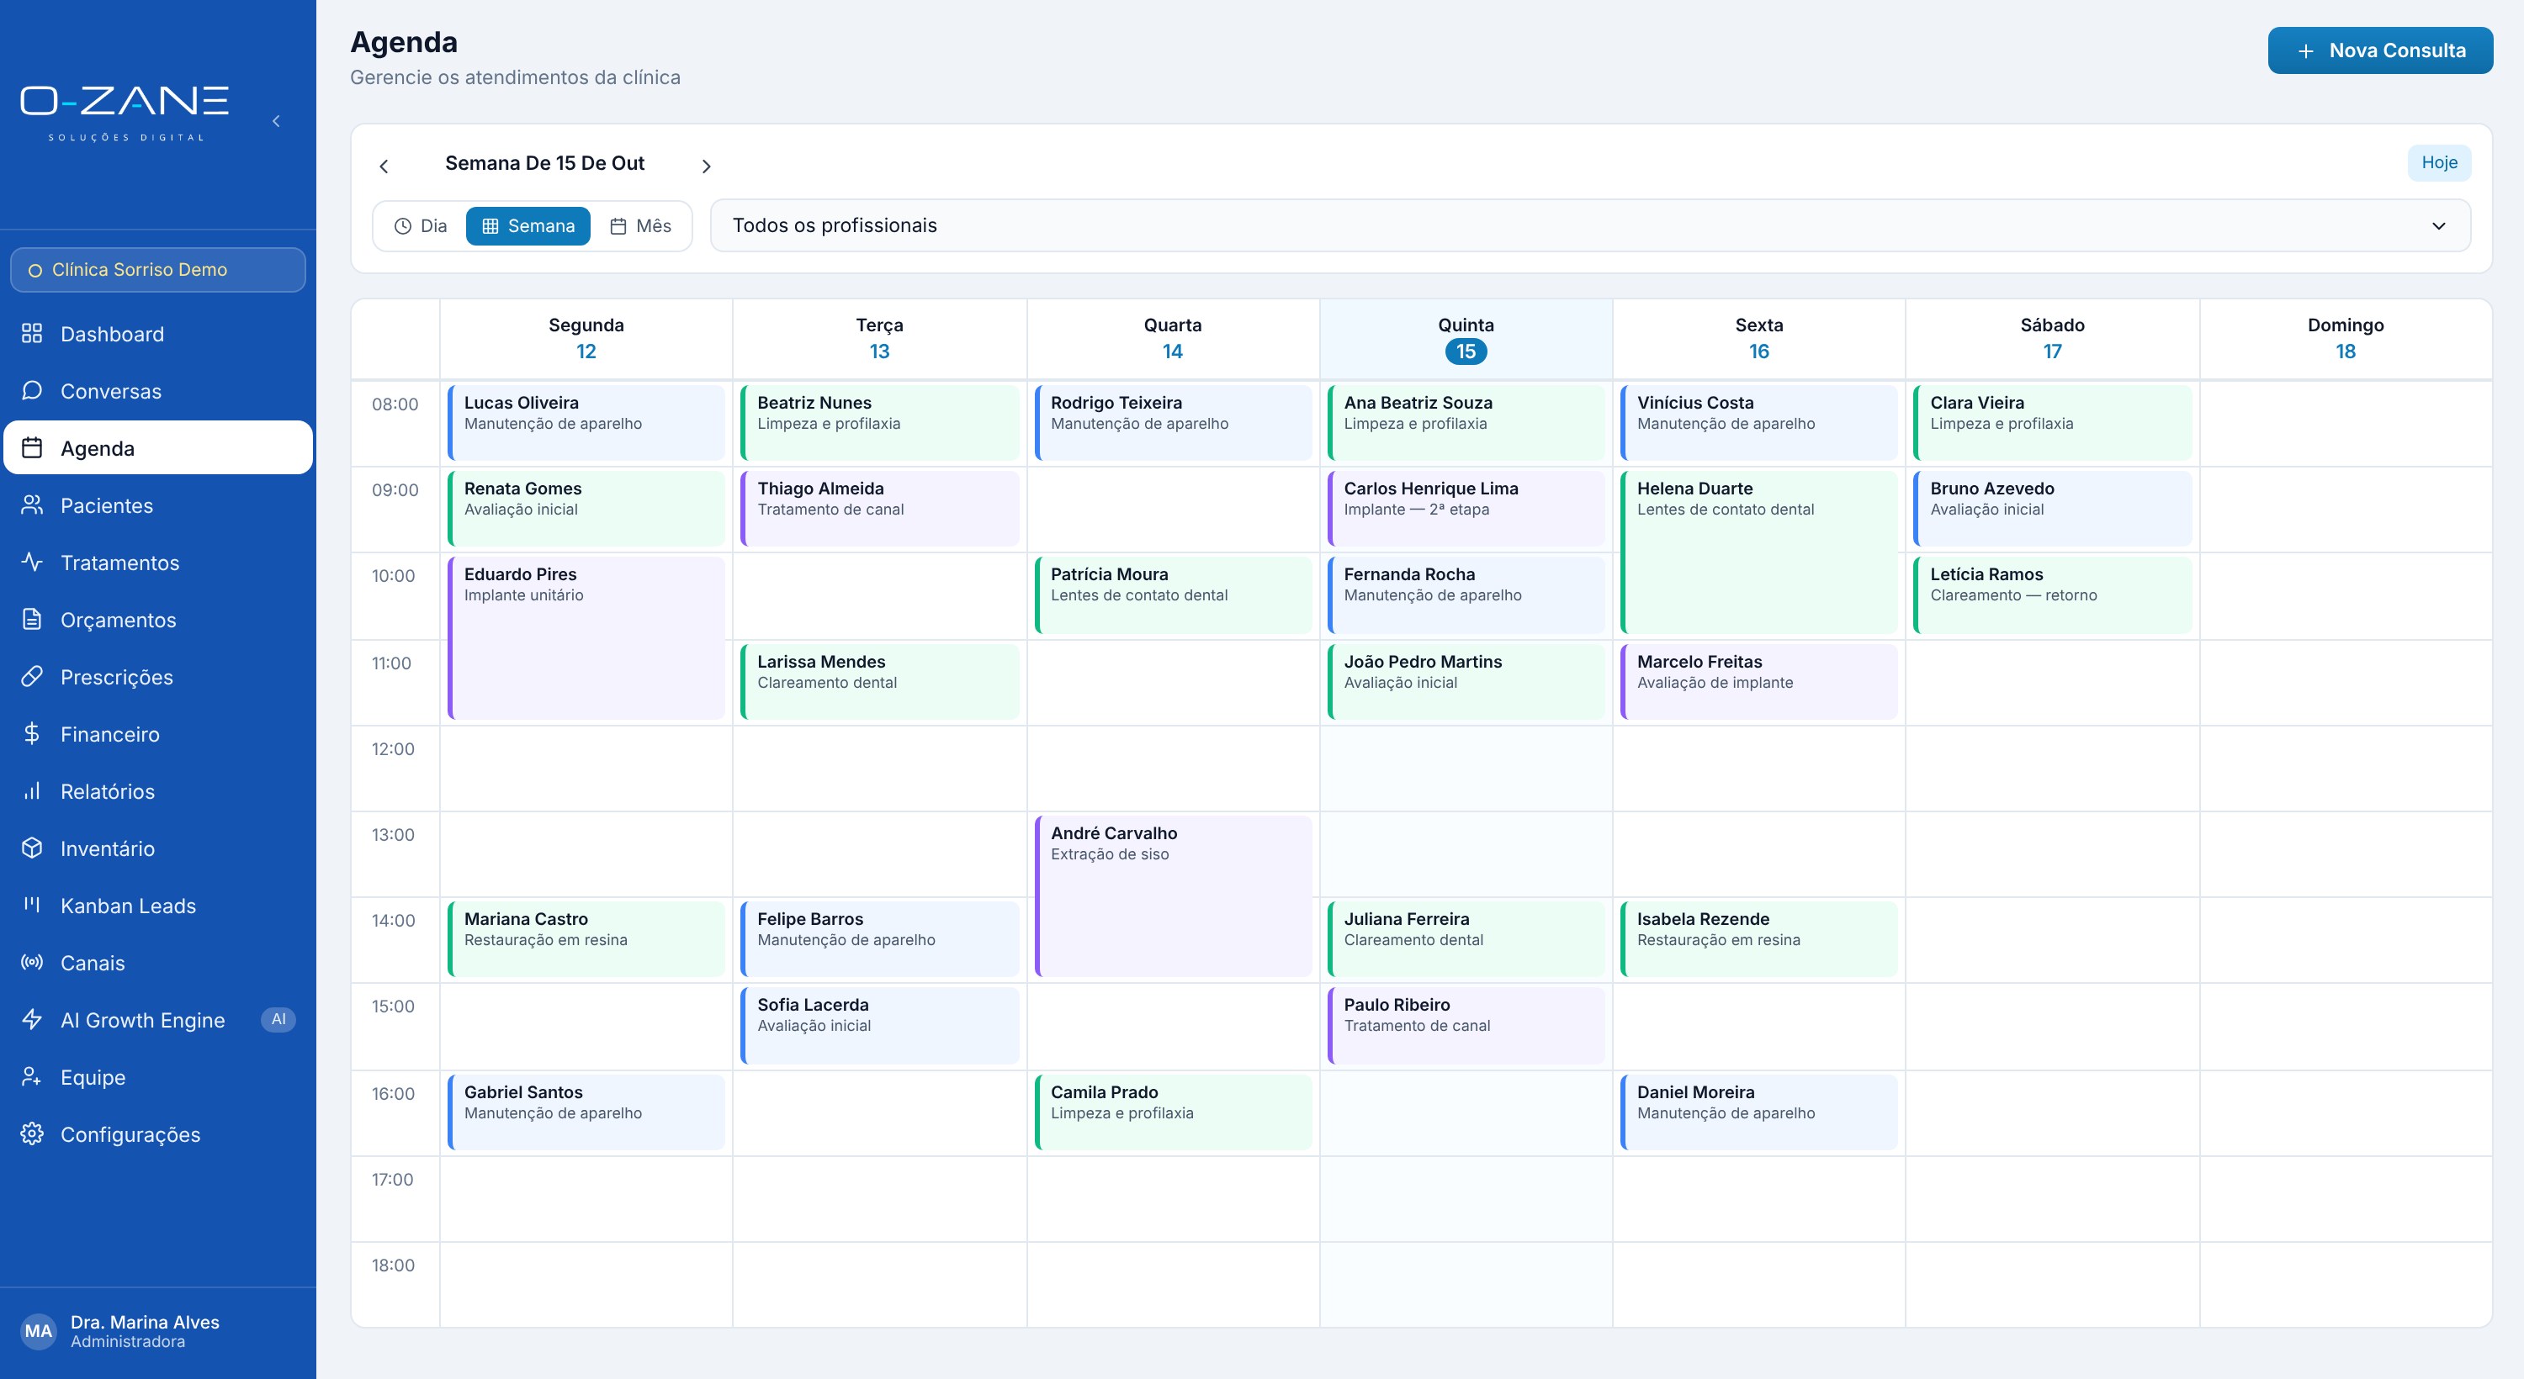Open Marcelo Freitas Avaliação de implante
The height and width of the screenshot is (1379, 2524).
pyautogui.click(x=1758, y=681)
